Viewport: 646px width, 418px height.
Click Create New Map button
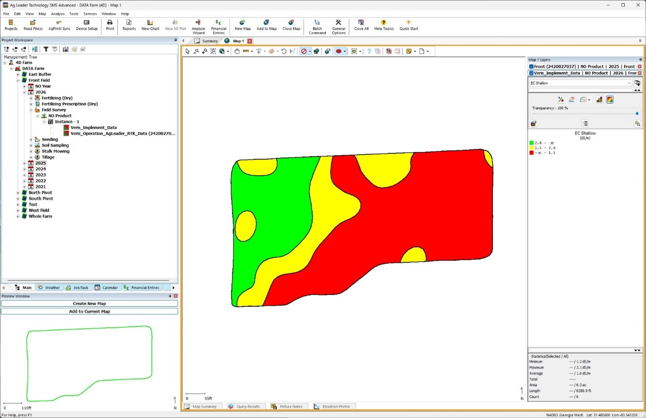tap(89, 303)
